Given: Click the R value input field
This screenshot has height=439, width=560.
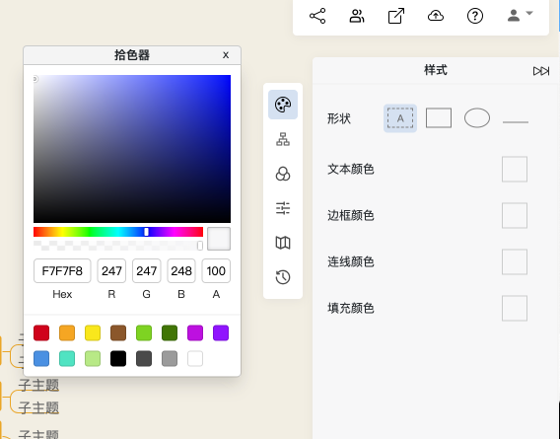Looking at the screenshot, I should 111,271.
